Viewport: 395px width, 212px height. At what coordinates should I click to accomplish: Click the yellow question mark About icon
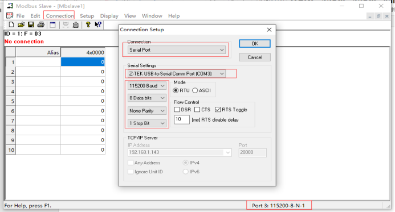coord(88,24)
